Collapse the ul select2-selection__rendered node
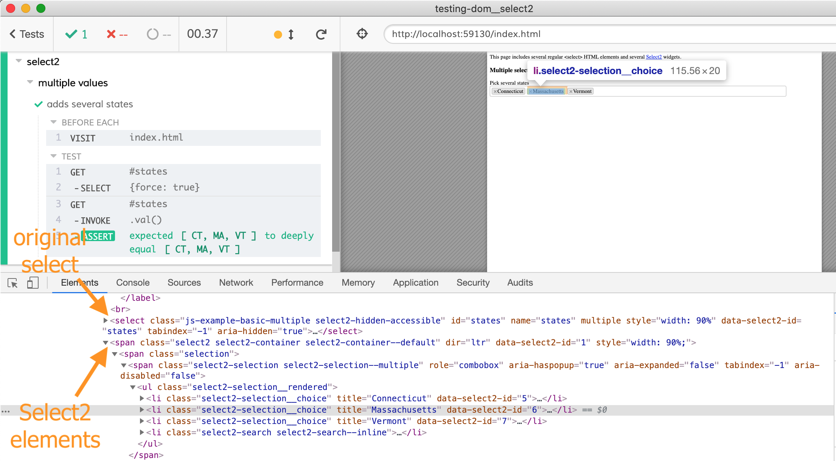836x461 pixels. (133, 387)
